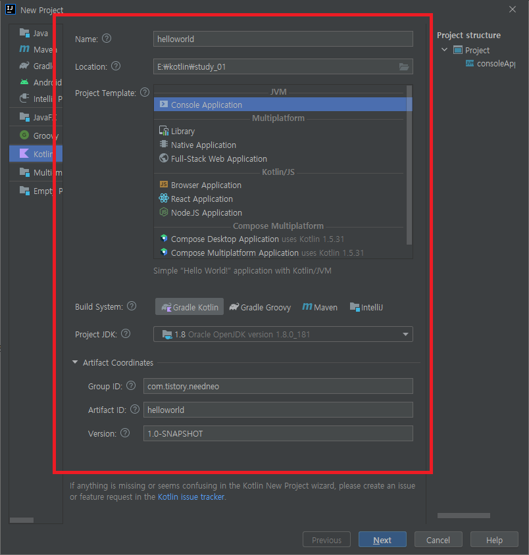The image size is (529, 555).
Task: Click the Browser Application JS icon
Action: 164,184
